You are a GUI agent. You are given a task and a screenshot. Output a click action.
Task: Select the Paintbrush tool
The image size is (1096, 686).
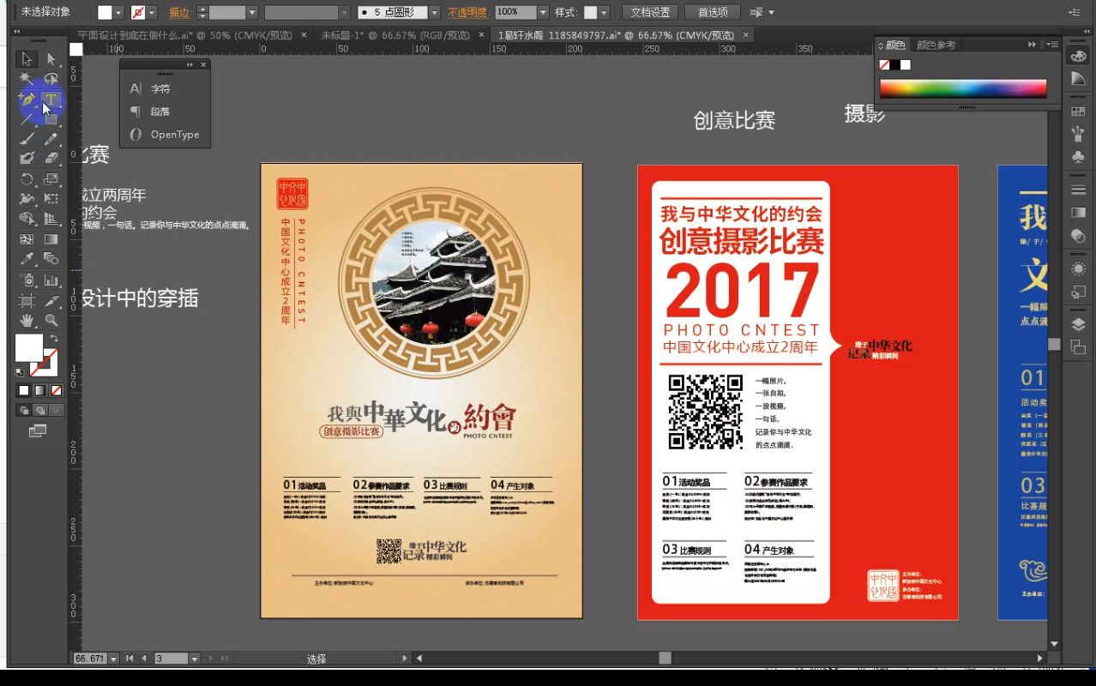(x=27, y=139)
